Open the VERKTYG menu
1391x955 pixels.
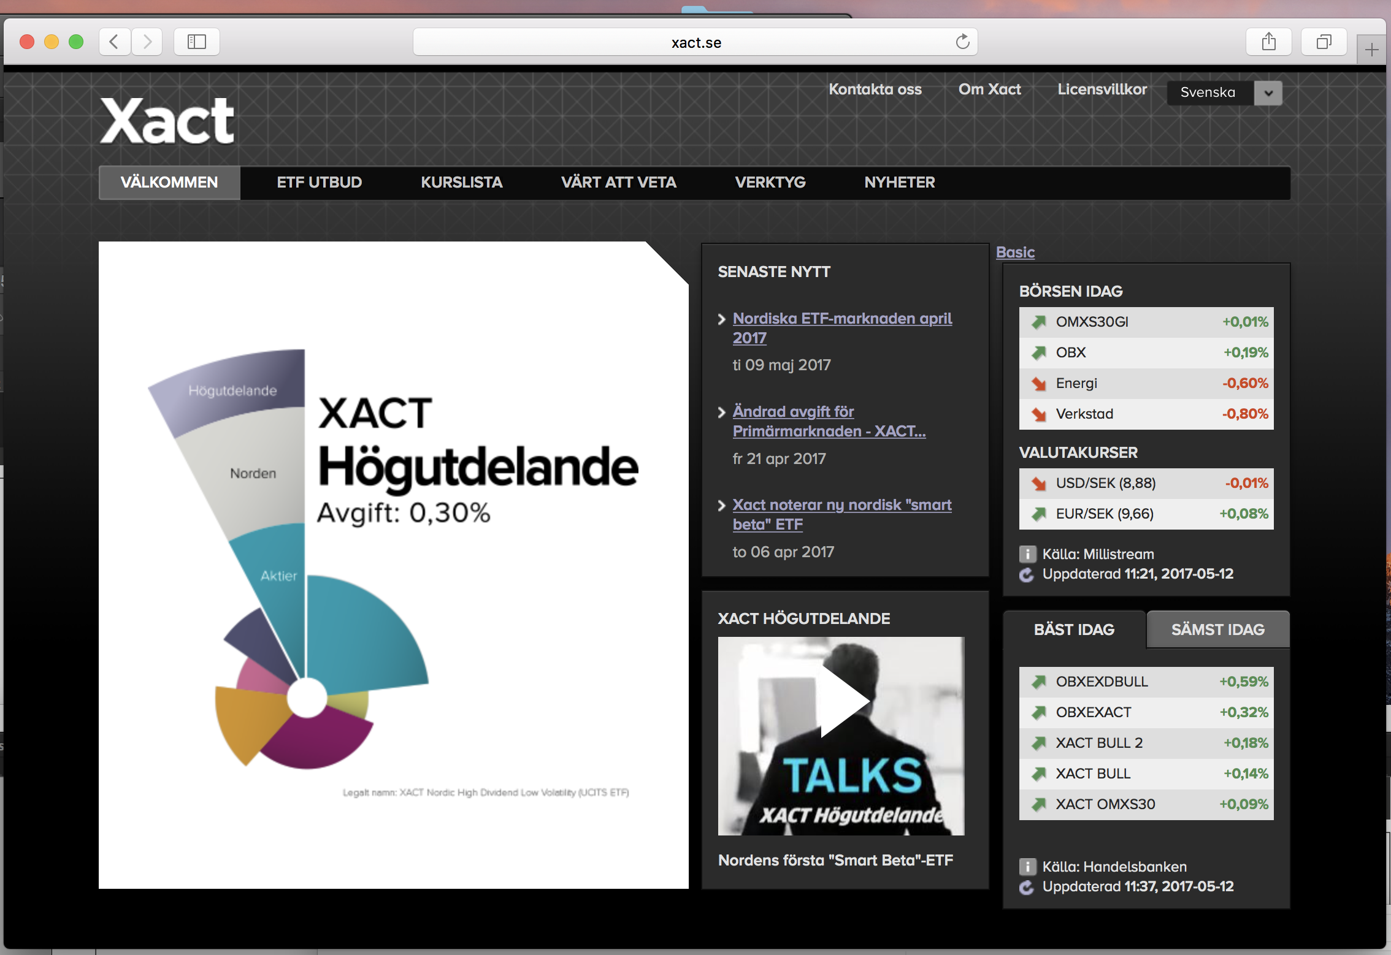770,183
